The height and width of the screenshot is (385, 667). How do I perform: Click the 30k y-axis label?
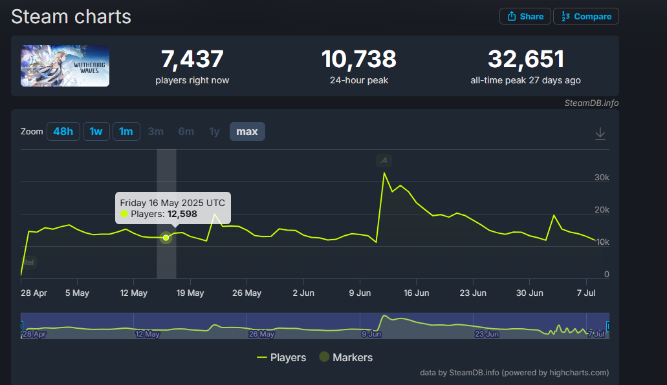(x=602, y=177)
